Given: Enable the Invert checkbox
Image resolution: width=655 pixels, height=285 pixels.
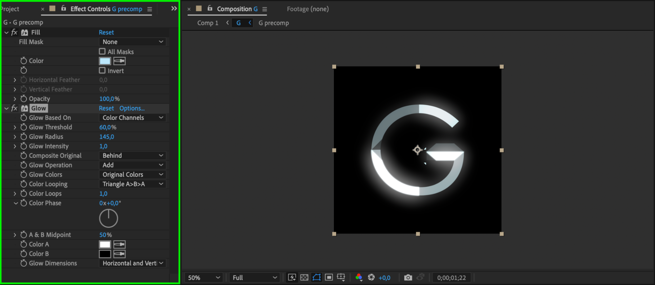Looking at the screenshot, I should click(102, 71).
